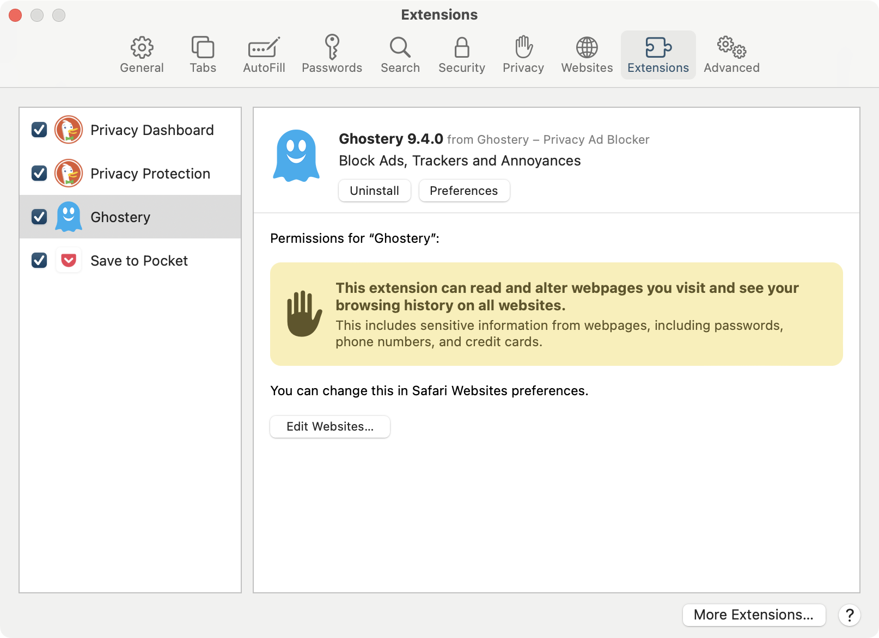Image resolution: width=879 pixels, height=638 pixels.
Task: Disable the Privacy Dashboard extension checkbox
Action: 39,130
